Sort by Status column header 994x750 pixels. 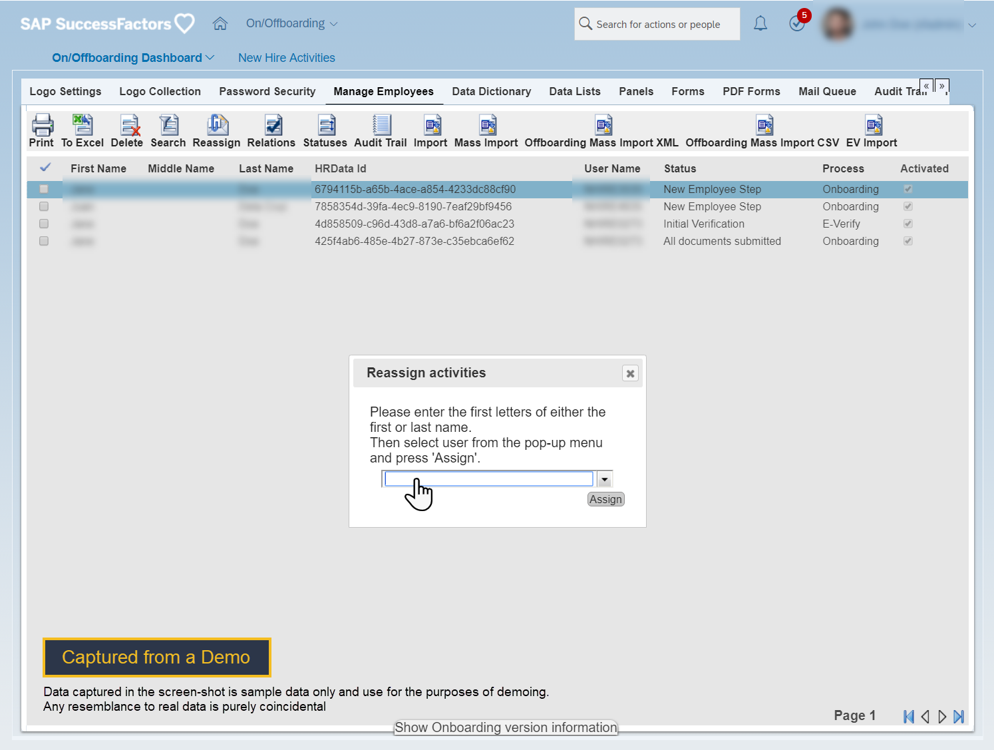pos(680,168)
